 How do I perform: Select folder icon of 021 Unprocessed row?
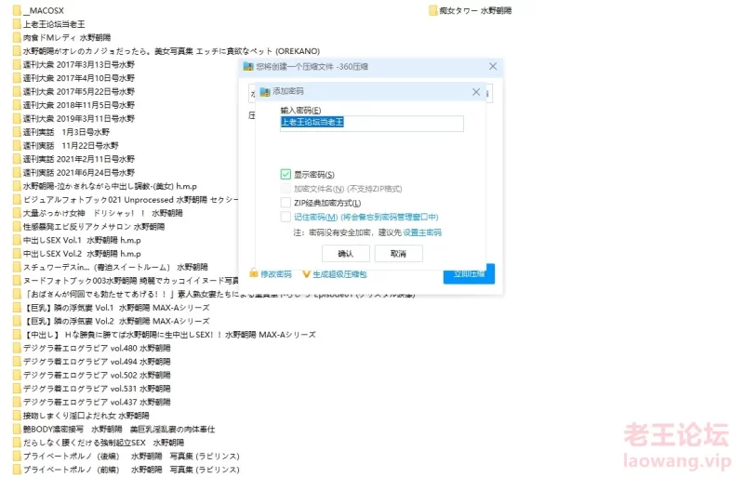click(17, 199)
